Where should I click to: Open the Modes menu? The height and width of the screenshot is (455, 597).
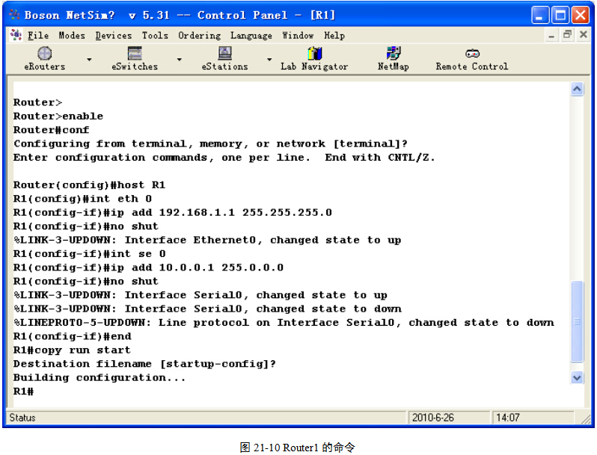coord(72,35)
